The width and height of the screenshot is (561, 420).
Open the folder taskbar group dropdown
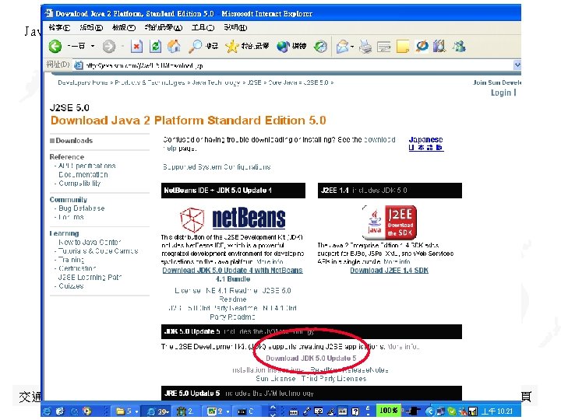(x=136, y=411)
